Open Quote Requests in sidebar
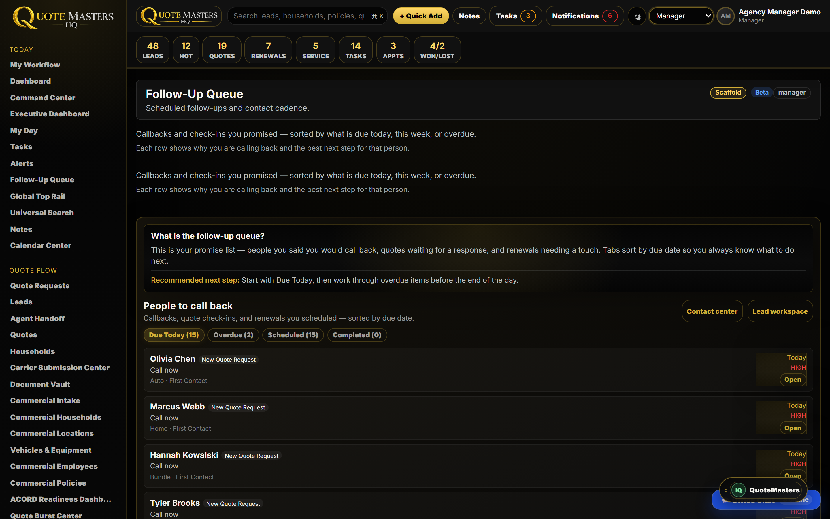Screen dimensions: 830x519 pos(40,286)
